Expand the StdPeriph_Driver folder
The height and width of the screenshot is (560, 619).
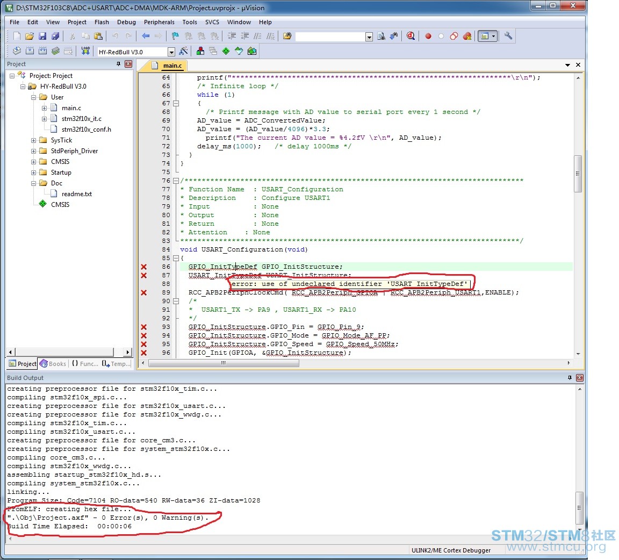[33, 151]
